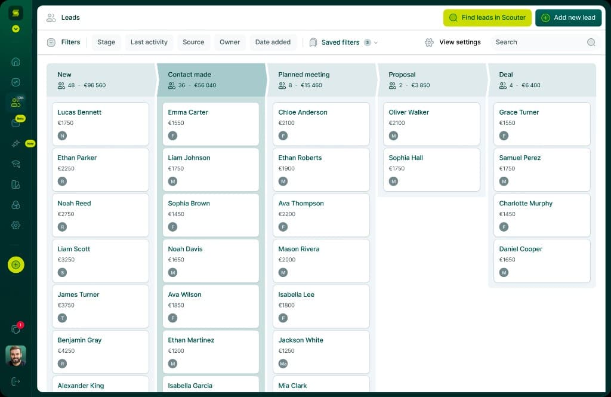
Task: Click into the Search field
Action: point(544,42)
